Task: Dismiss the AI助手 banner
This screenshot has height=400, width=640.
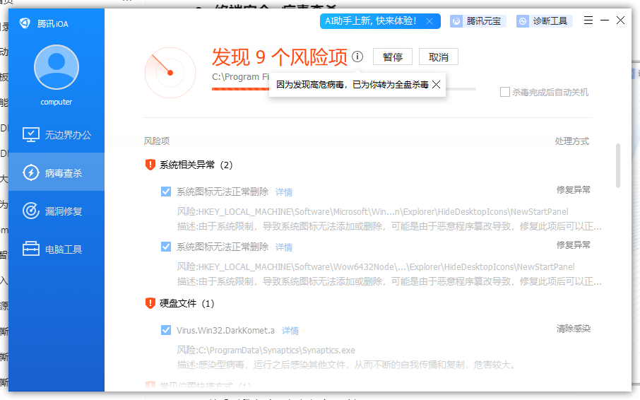Action: (429, 21)
